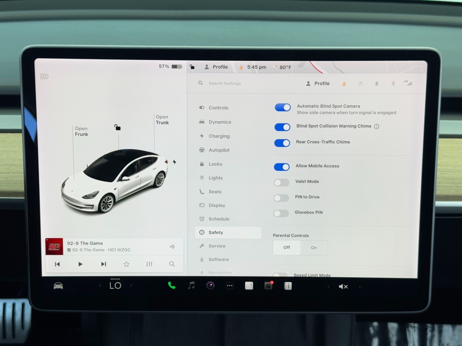Open the Autopilot settings menu
Screen dimensions: 462x346
(x=219, y=150)
